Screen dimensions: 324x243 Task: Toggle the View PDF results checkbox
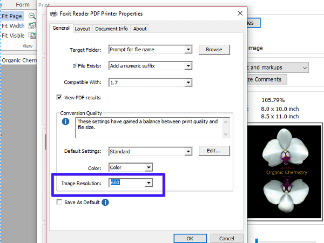(x=59, y=98)
